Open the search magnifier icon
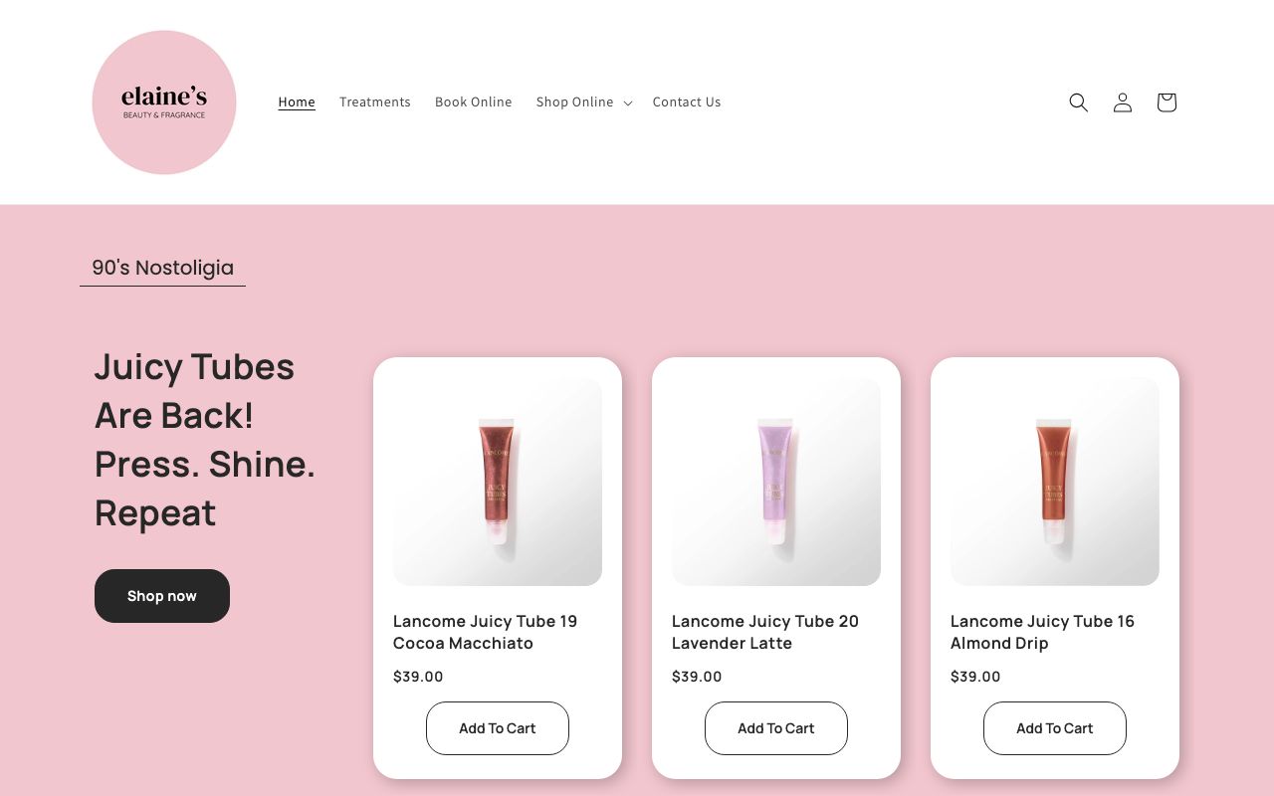Viewport: 1274px width, 796px height. tap(1078, 102)
